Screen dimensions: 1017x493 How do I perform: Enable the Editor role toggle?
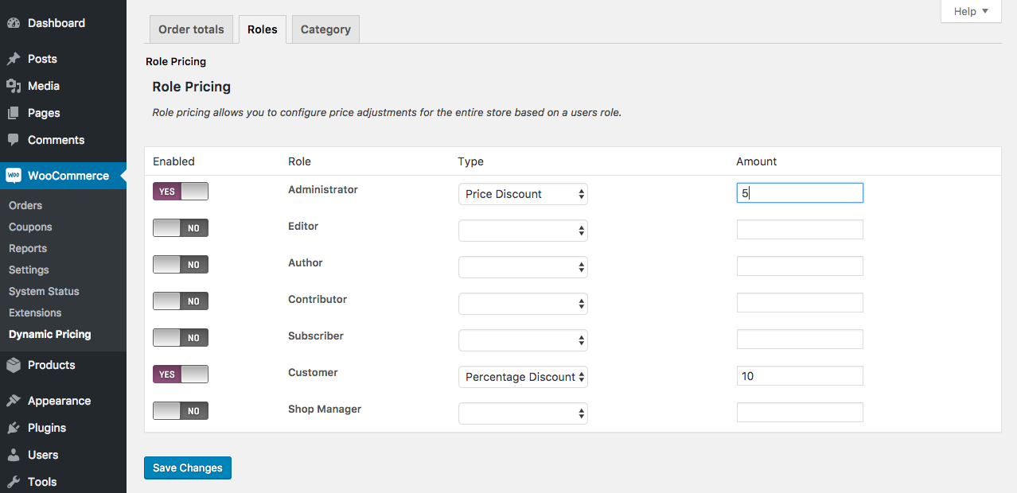180,227
